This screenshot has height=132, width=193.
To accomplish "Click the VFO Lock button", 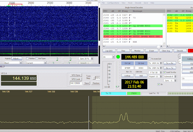I will point(76,79).
